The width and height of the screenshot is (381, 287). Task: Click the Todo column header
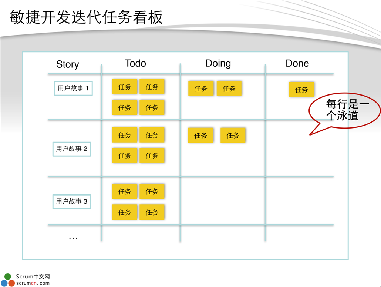135,63
